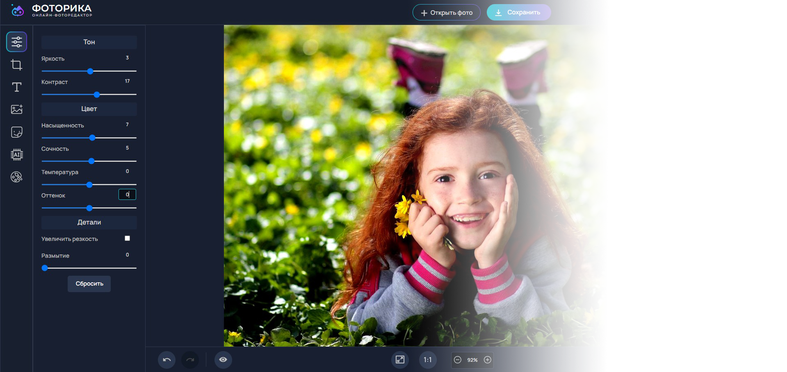Open the add-image overlay tool
787x372 pixels.
pyautogui.click(x=16, y=109)
